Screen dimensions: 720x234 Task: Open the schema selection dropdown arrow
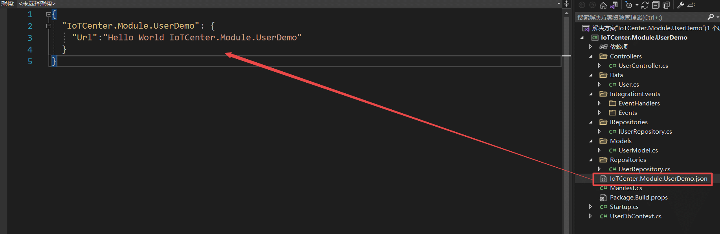[559, 4]
